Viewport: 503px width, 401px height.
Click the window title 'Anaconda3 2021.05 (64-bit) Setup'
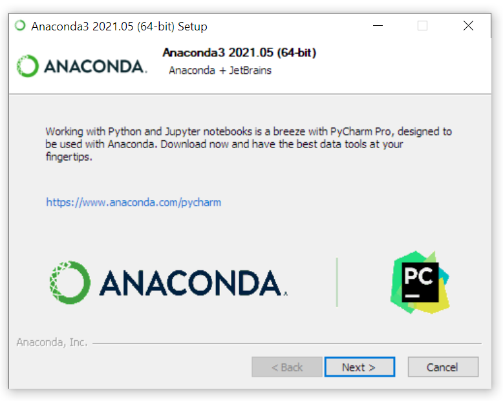(x=119, y=27)
